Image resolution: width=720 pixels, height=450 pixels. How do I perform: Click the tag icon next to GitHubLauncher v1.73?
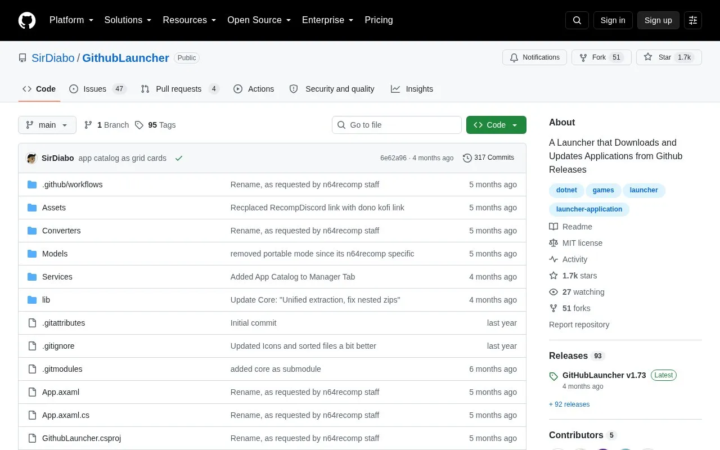tap(553, 376)
